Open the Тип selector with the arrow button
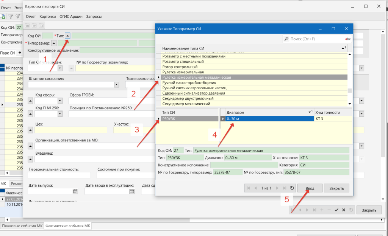388x236 pixels. (x=67, y=36)
